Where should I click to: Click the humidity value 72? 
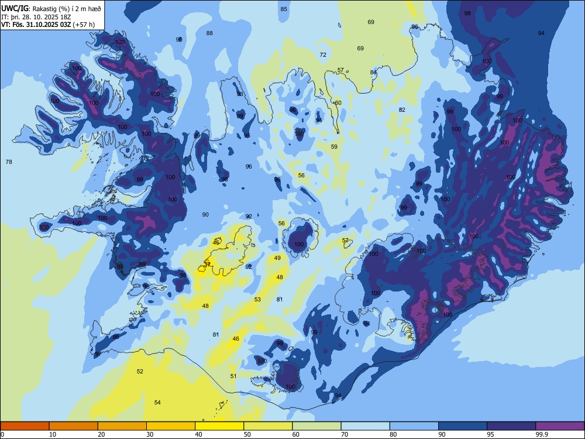[x=323, y=54]
